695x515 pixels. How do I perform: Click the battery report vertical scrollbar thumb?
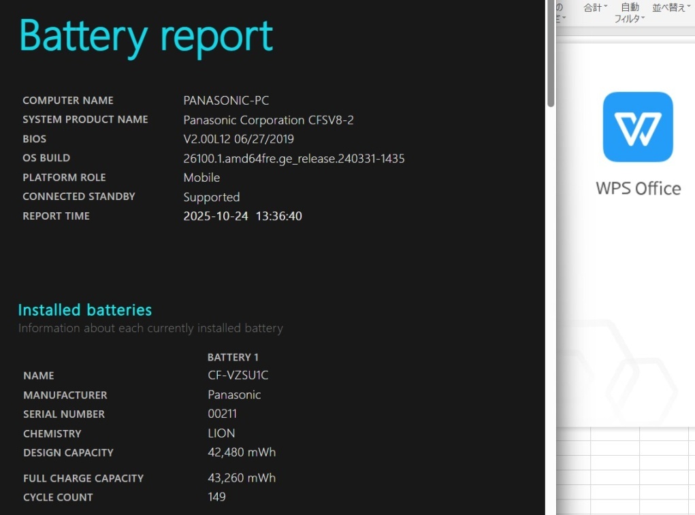coord(551,53)
